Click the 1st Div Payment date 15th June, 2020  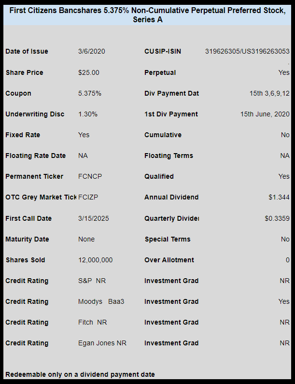click(x=265, y=114)
